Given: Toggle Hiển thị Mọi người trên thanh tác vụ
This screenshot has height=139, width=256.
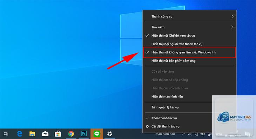Looking at the screenshot, I should [189, 44].
